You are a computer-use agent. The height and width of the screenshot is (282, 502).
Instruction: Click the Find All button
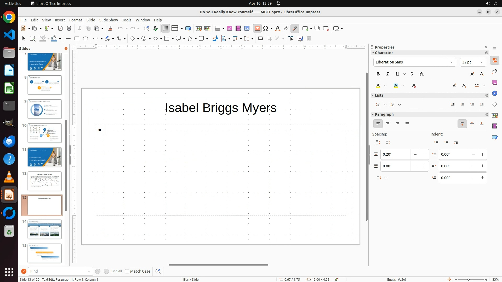[116, 271]
